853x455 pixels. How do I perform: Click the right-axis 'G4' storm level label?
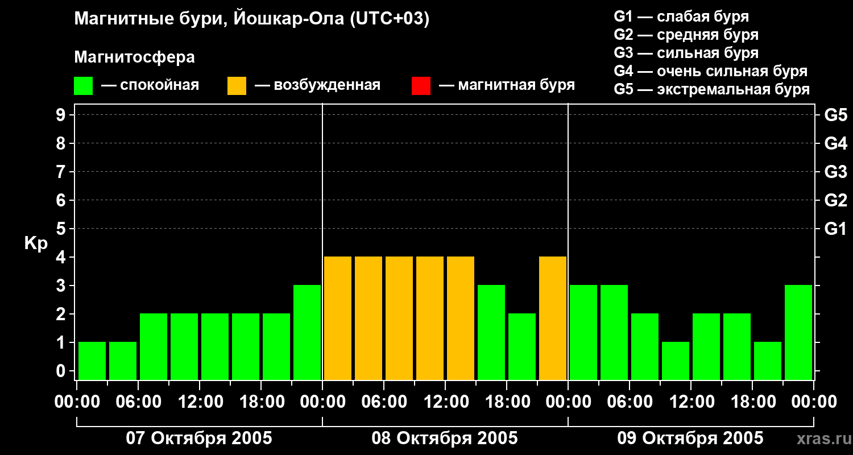tap(836, 143)
